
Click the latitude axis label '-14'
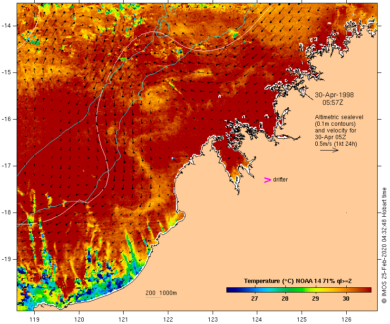tap(6, 26)
